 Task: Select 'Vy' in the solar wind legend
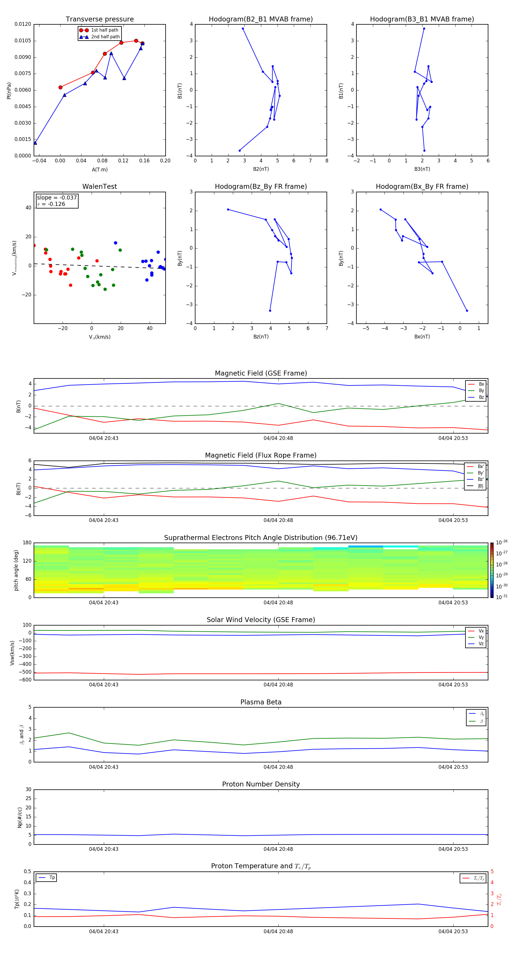coord(476,637)
